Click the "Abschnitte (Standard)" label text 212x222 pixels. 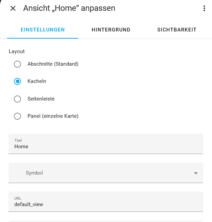pyautogui.click(x=53, y=64)
